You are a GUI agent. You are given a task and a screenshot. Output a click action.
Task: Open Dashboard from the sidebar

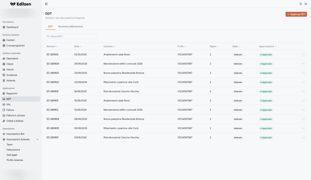point(21,27)
